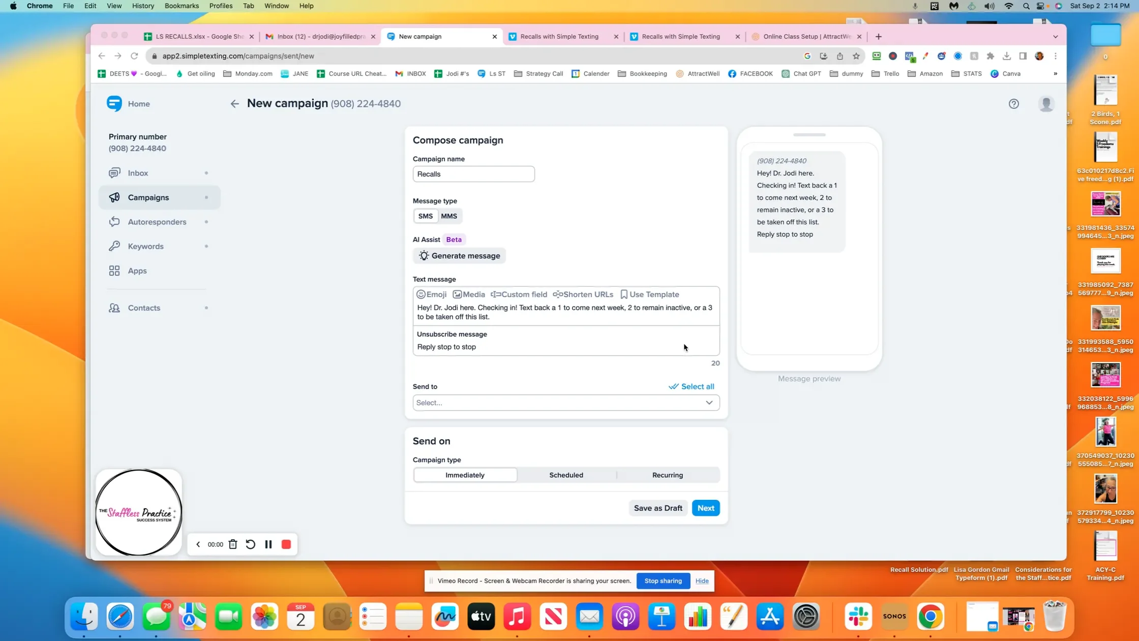Hide the screen sharing notification bar
Screen dimensions: 1139x641
pos(702,581)
